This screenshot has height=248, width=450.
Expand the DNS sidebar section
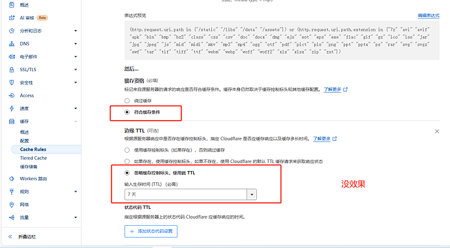point(76,44)
